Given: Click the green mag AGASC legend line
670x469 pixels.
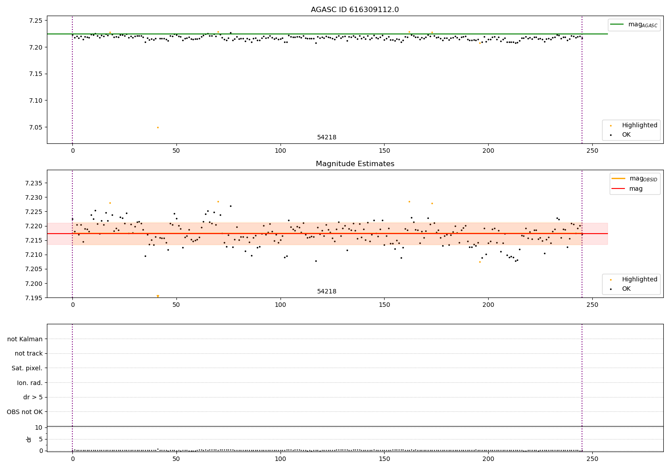Looking at the screenshot, I should [x=618, y=25].
